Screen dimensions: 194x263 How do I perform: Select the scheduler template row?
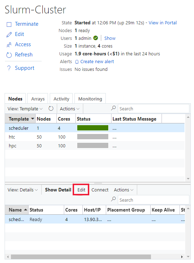click(x=95, y=128)
